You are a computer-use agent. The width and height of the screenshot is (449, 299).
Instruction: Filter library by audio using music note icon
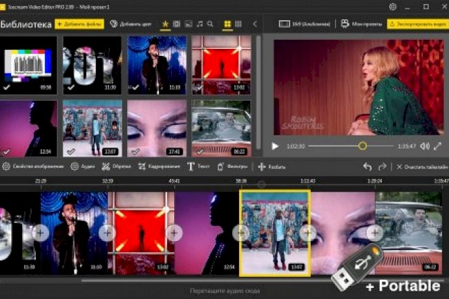pyautogui.click(x=200, y=23)
